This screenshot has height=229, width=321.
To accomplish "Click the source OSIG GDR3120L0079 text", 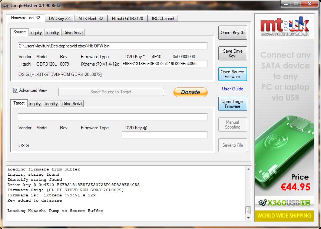I will (60, 74).
